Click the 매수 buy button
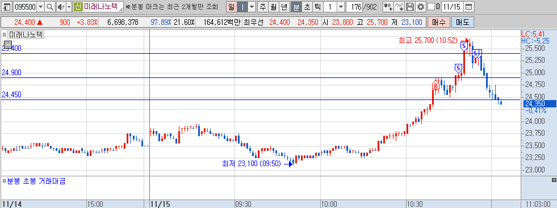557x208 pixels. (439, 22)
